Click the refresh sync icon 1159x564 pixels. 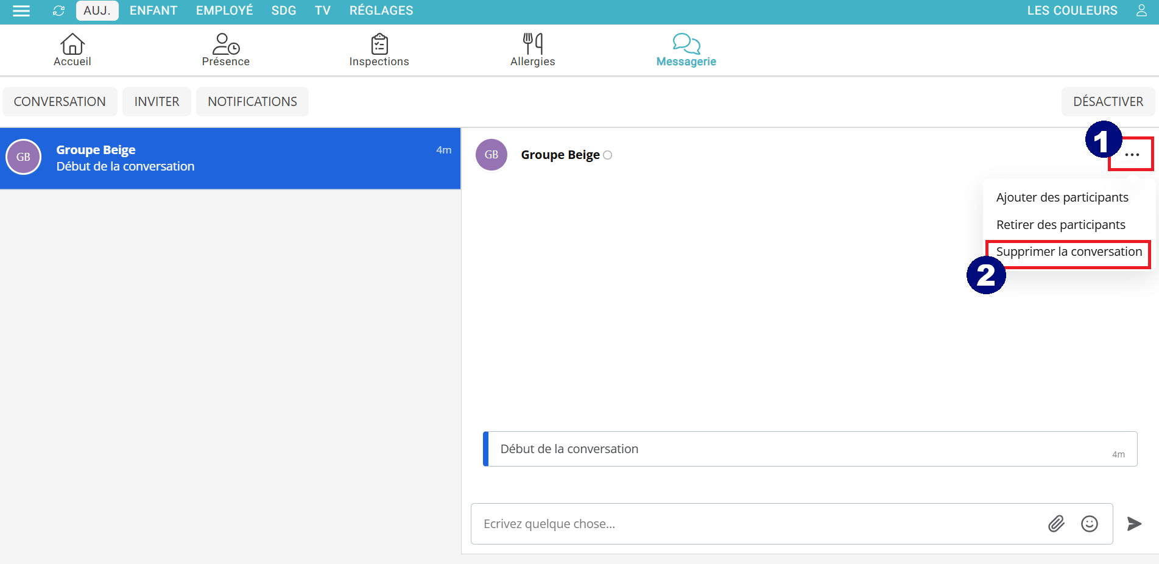tap(58, 11)
